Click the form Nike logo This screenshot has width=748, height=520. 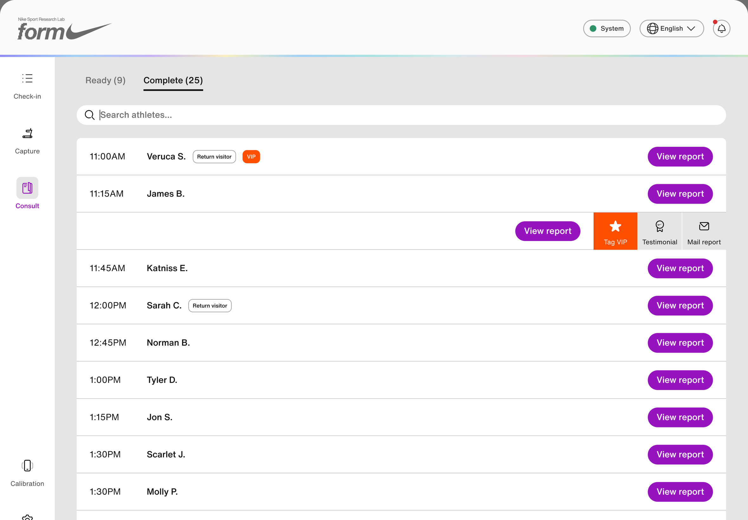64,29
